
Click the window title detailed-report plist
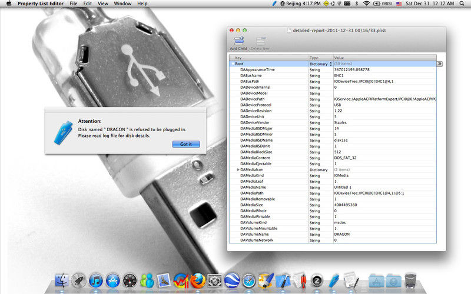pyautogui.click(x=339, y=31)
